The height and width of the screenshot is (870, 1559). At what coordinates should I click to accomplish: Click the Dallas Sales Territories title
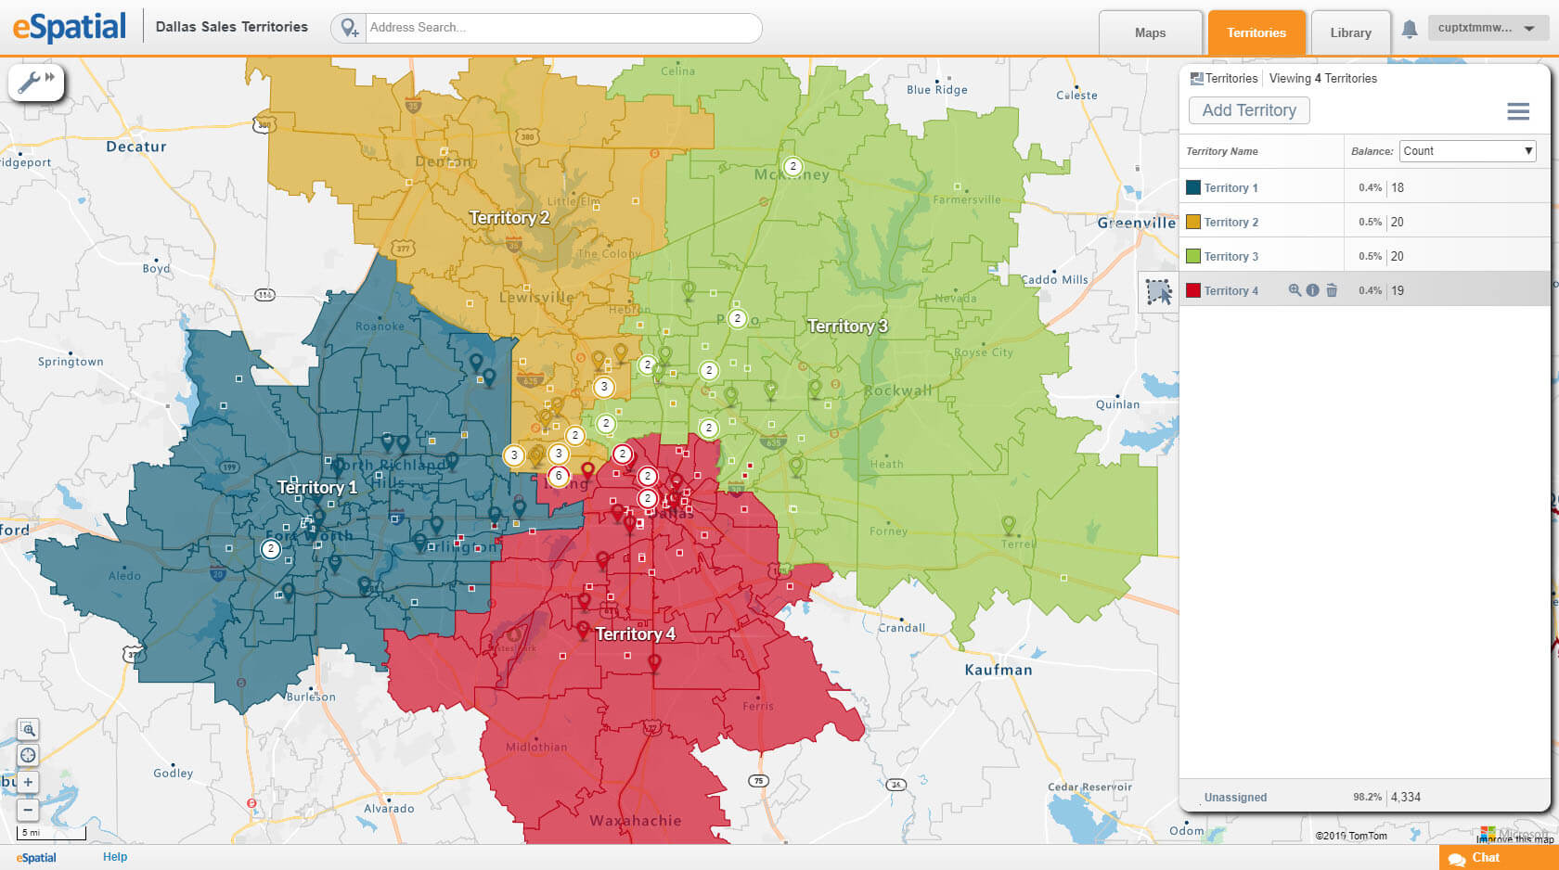click(x=232, y=27)
